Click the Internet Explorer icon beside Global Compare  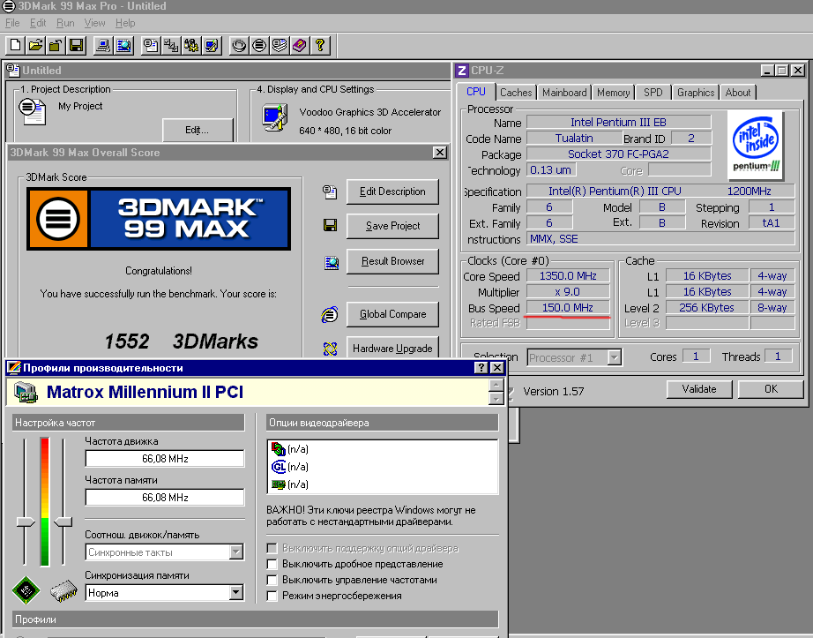click(x=330, y=314)
